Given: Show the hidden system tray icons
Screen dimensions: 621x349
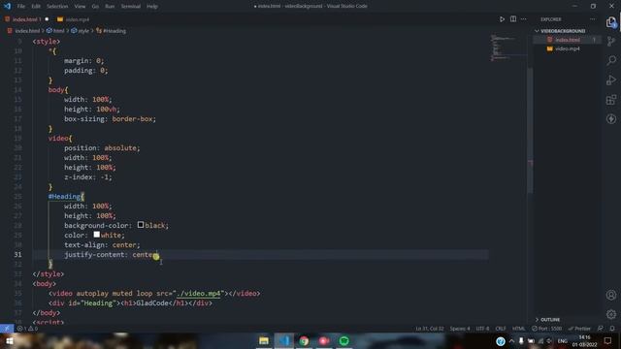Looking at the screenshot, I should [511, 340].
